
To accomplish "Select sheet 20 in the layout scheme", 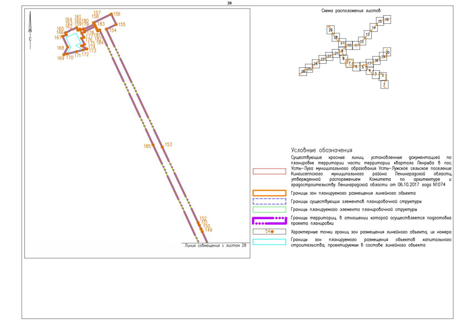I will coord(387,52).
